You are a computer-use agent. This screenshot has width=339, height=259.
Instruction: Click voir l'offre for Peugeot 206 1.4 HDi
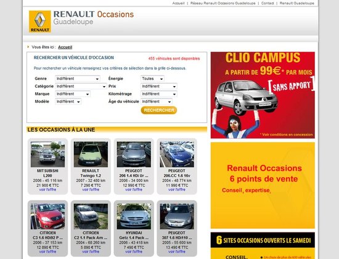(x=134, y=189)
